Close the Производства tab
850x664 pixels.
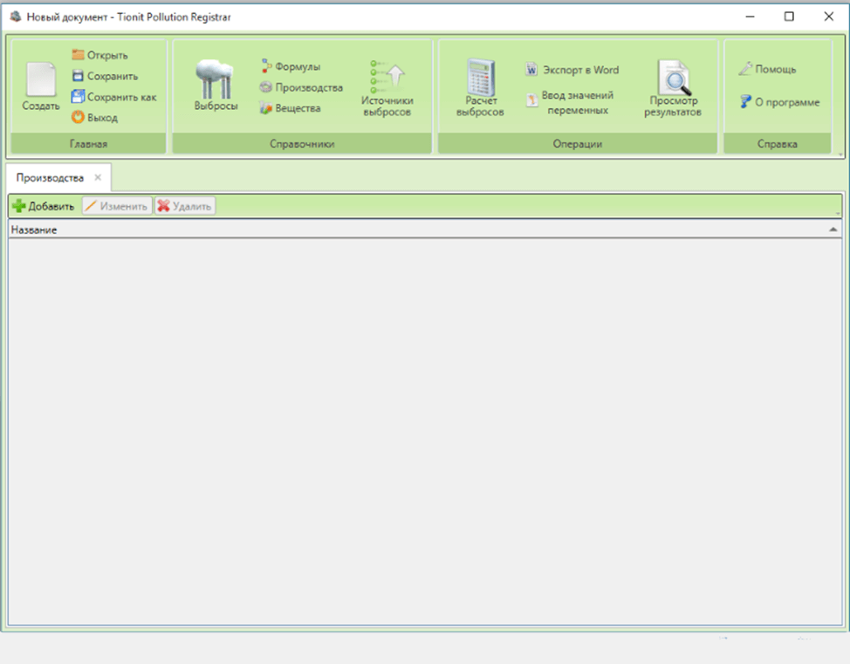pos(98,177)
